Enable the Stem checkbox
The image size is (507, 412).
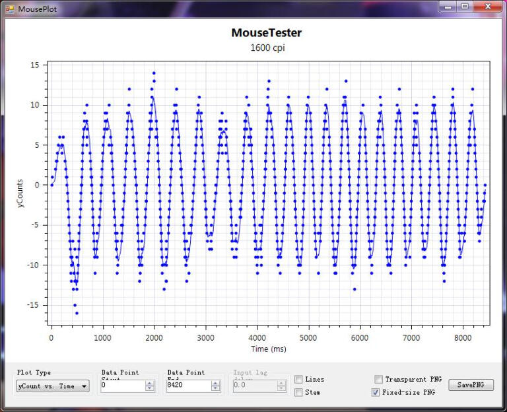[299, 392]
